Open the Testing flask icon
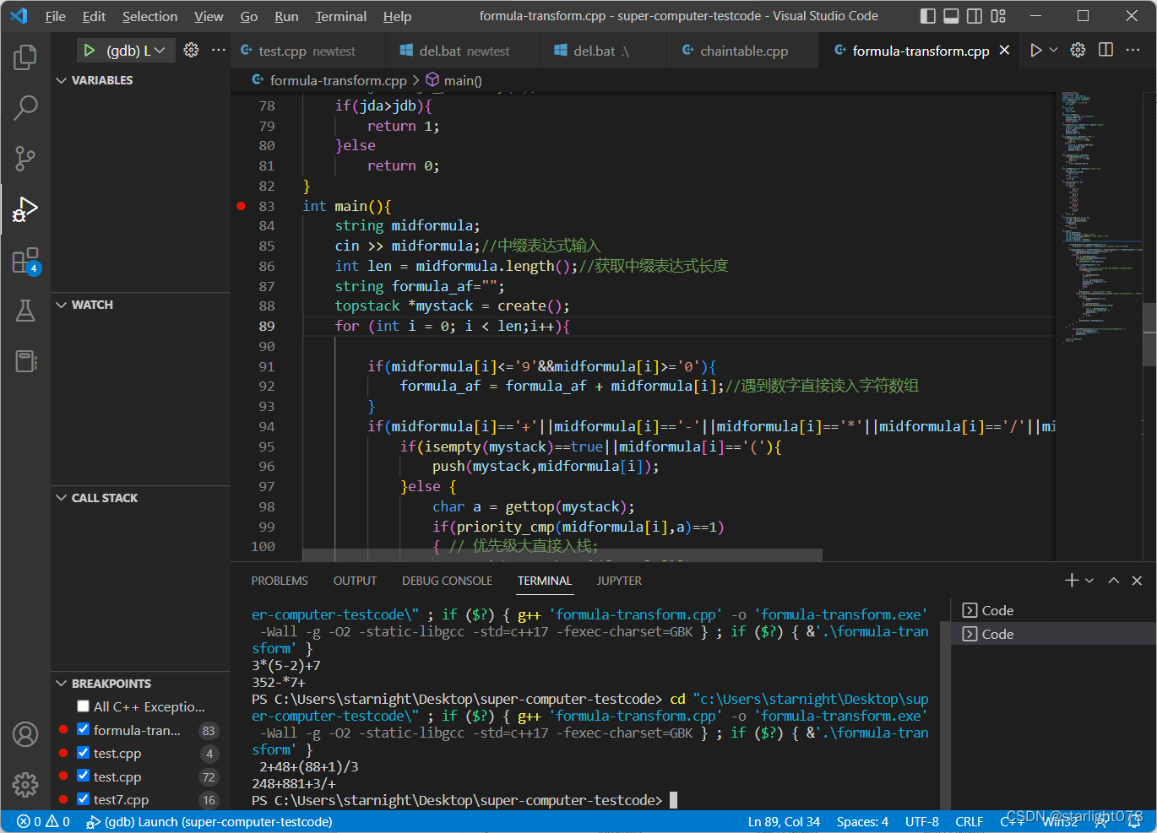 25,311
